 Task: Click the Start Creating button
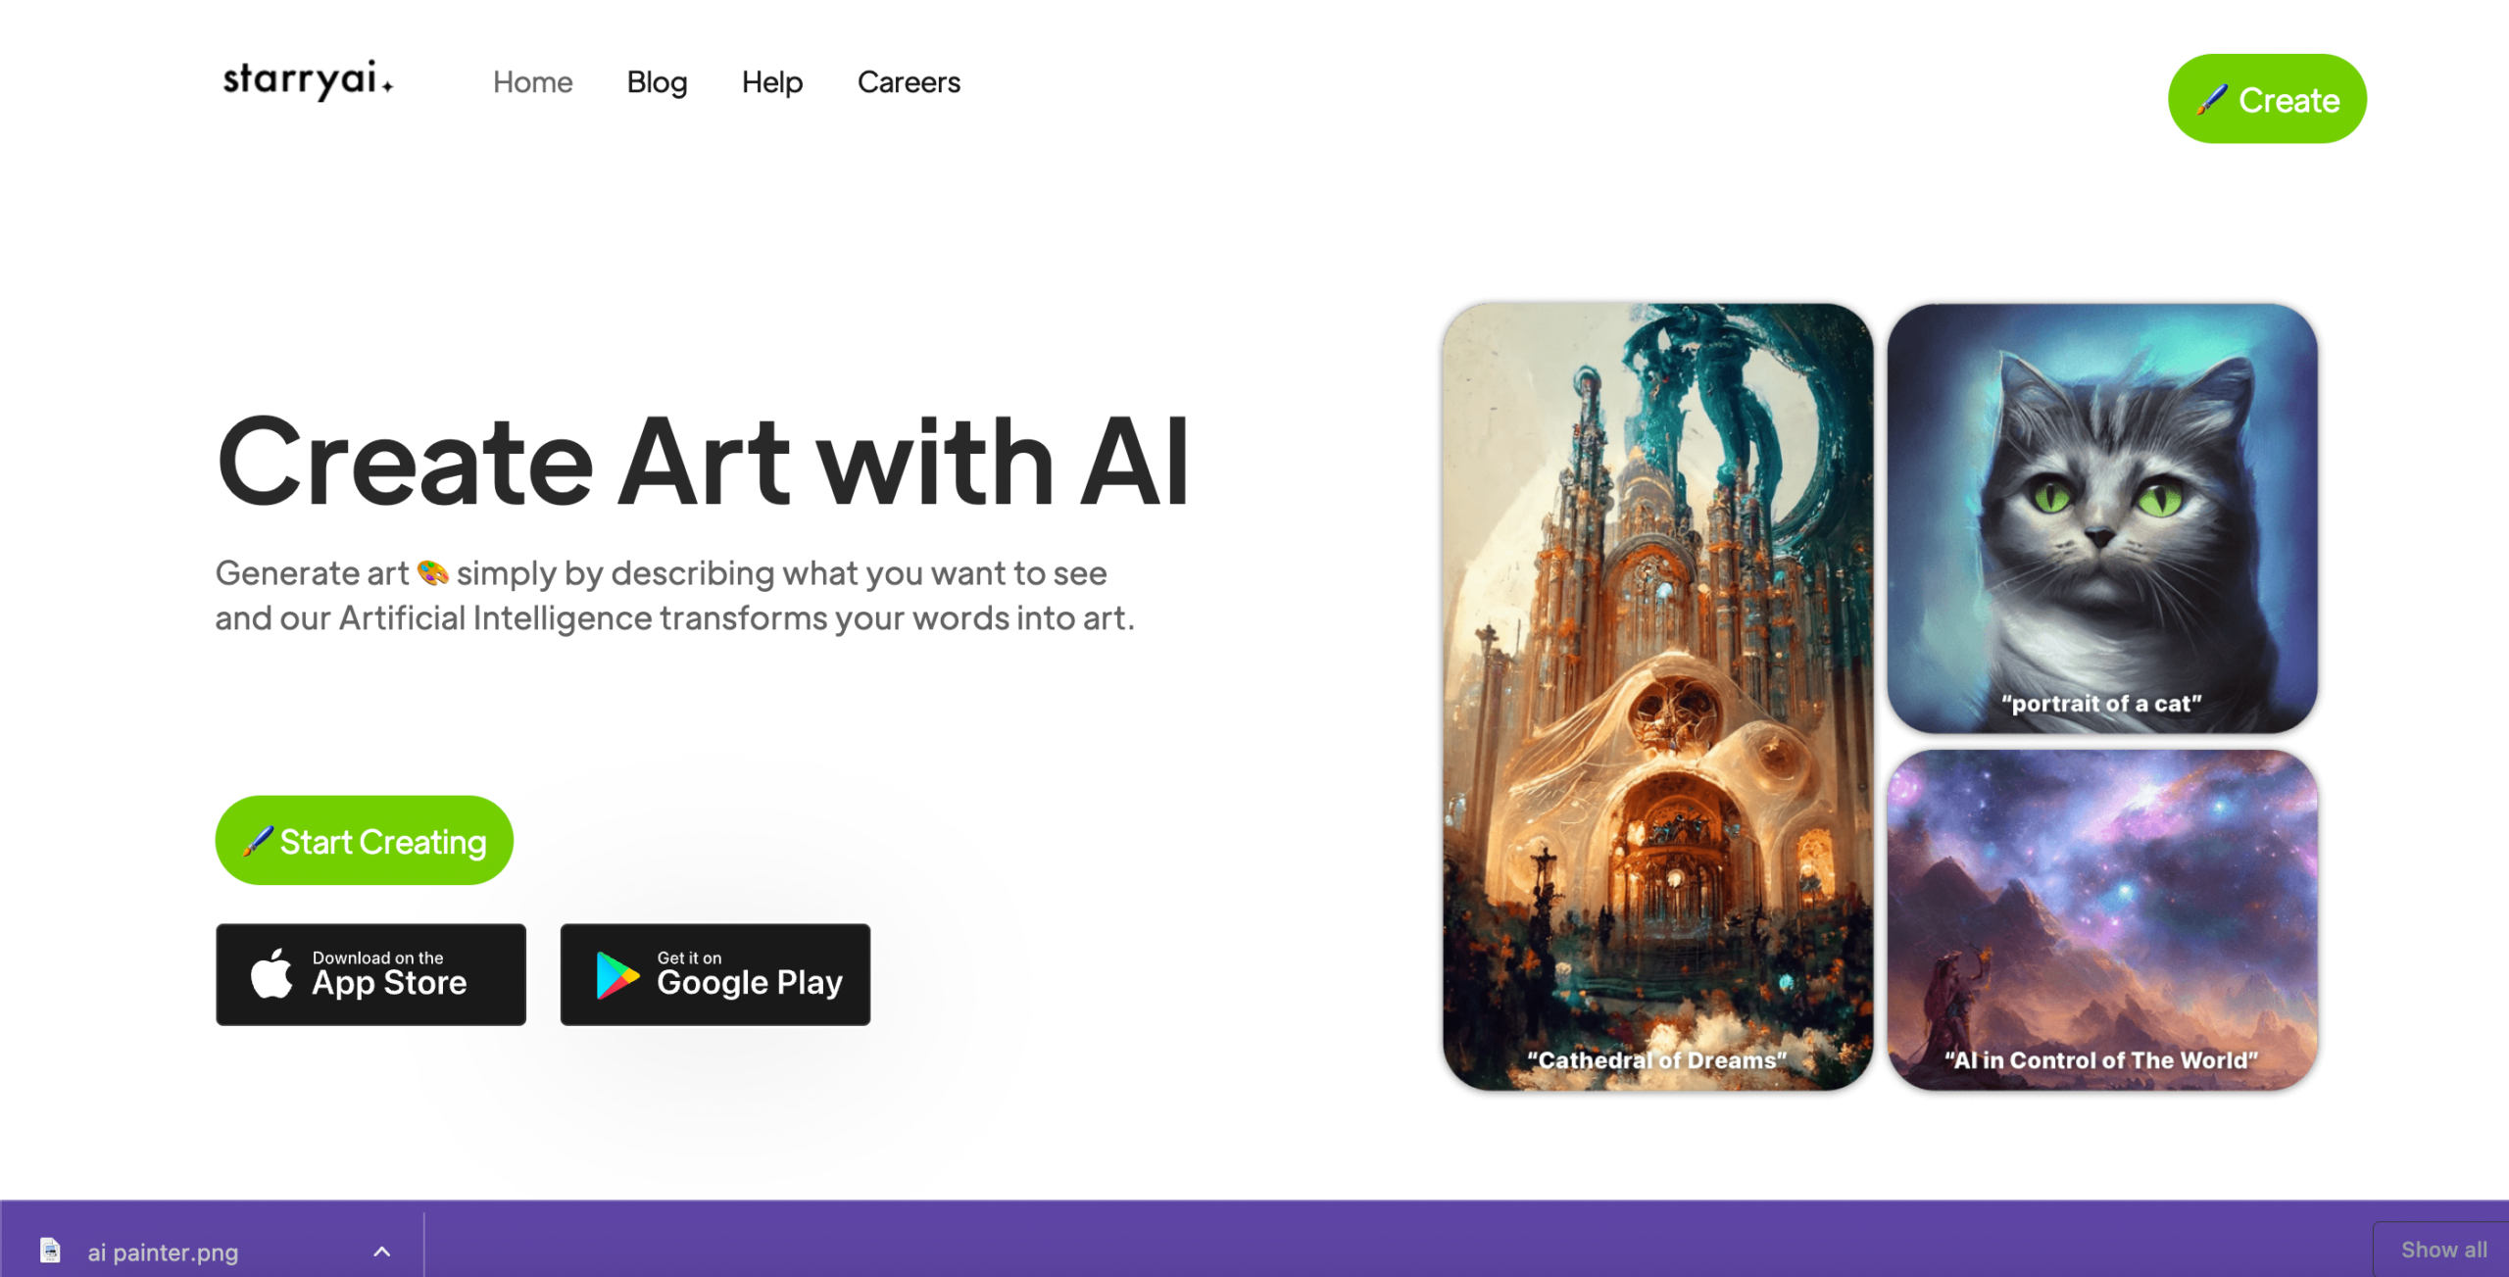(364, 841)
